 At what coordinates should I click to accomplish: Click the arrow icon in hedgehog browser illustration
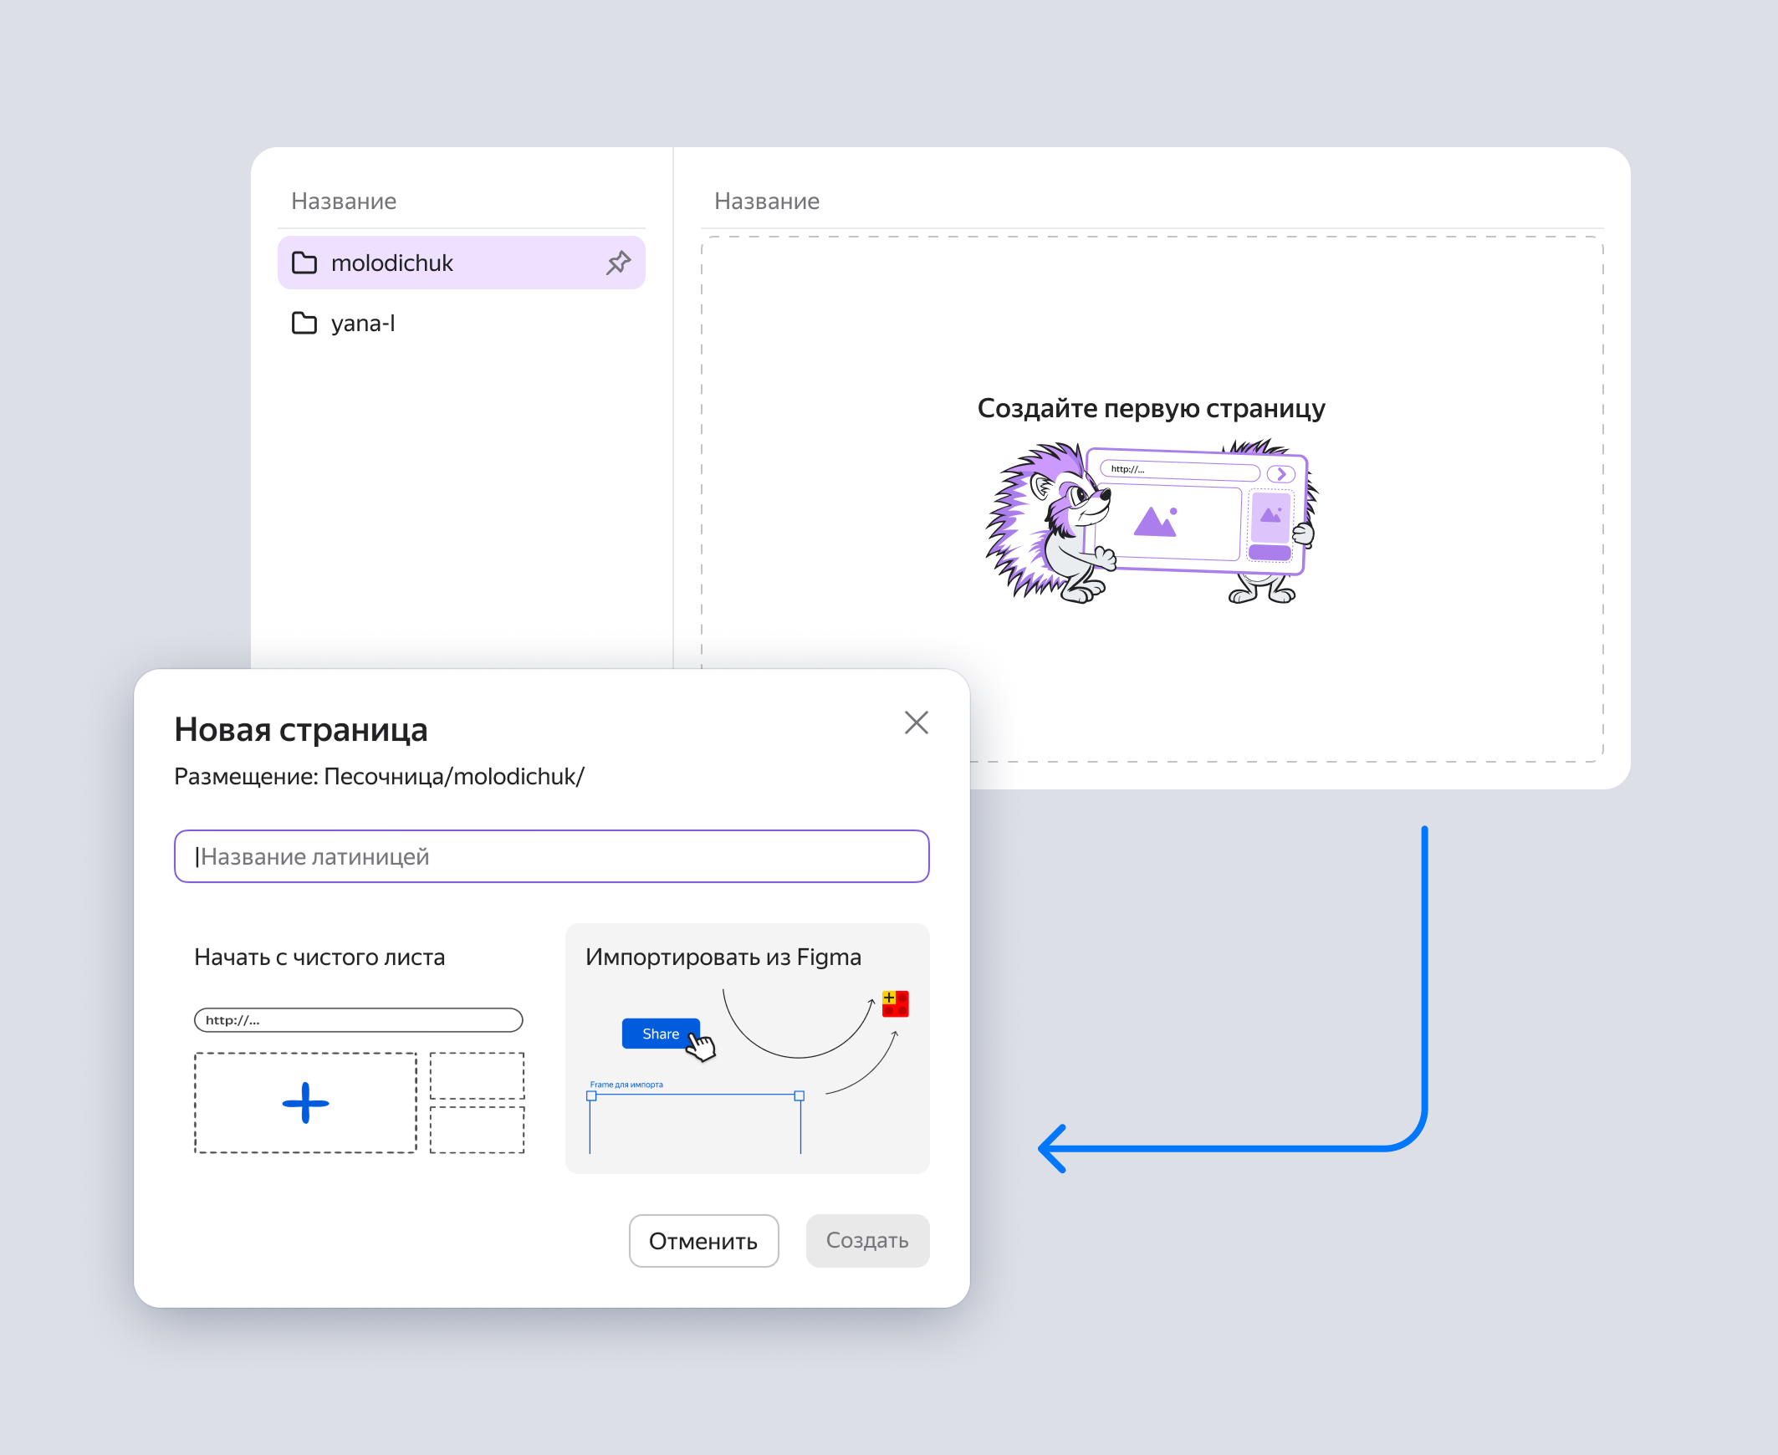coord(1281,474)
